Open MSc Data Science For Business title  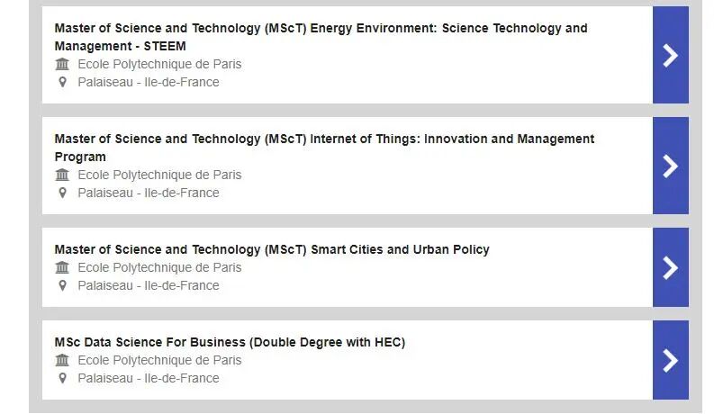[230, 342]
